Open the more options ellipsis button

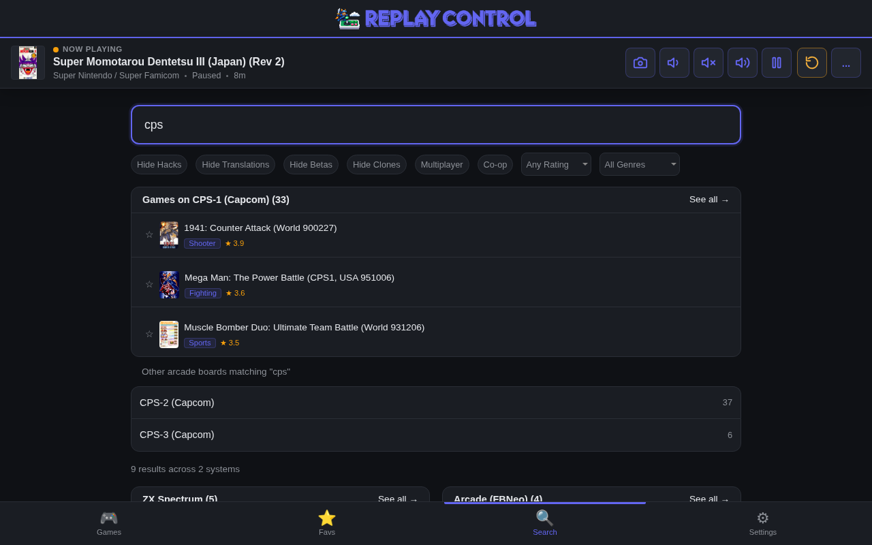[846, 63]
